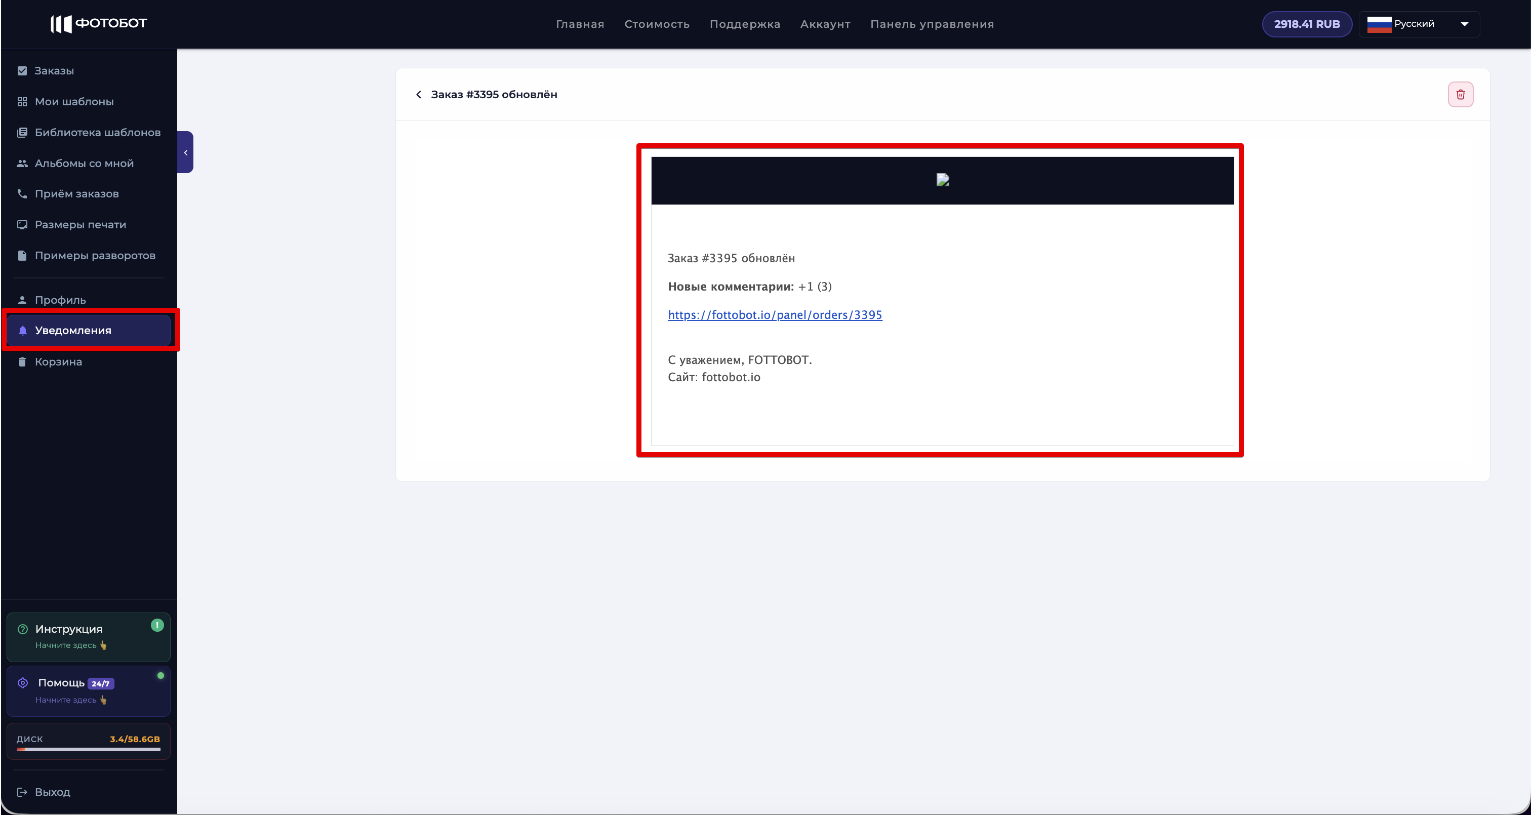Click the Уведомления bell icon

tap(23, 331)
